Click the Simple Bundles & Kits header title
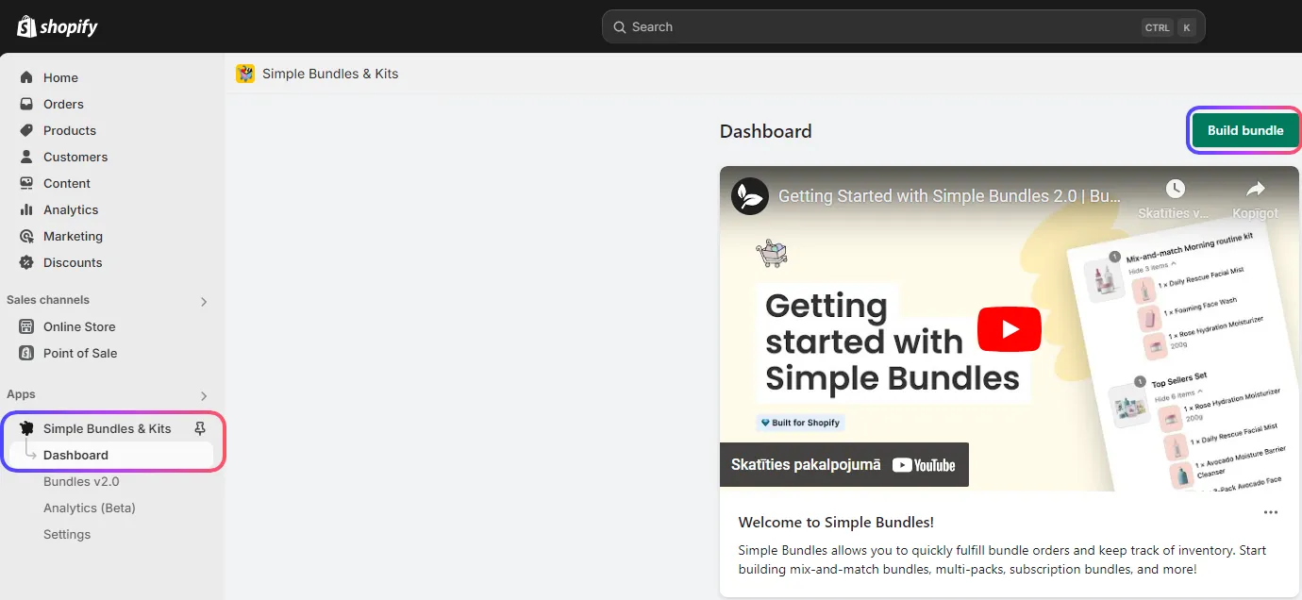 pos(330,74)
